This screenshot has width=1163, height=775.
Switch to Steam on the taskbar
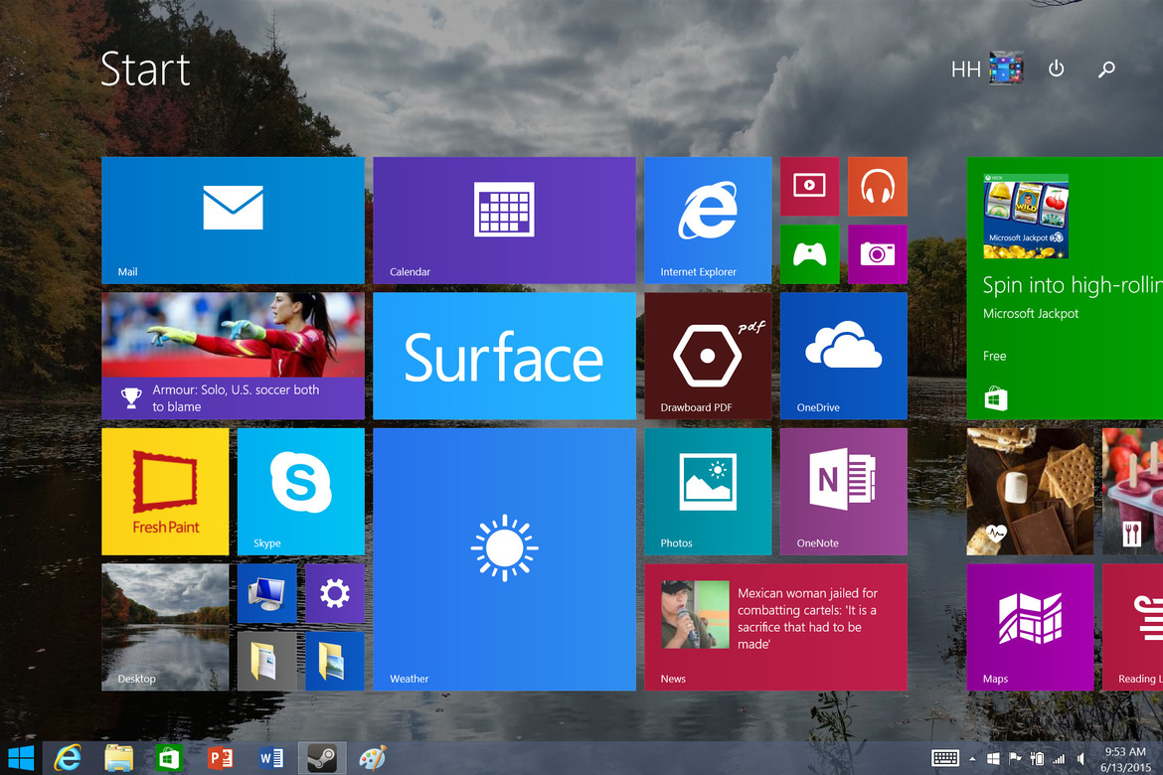322,758
